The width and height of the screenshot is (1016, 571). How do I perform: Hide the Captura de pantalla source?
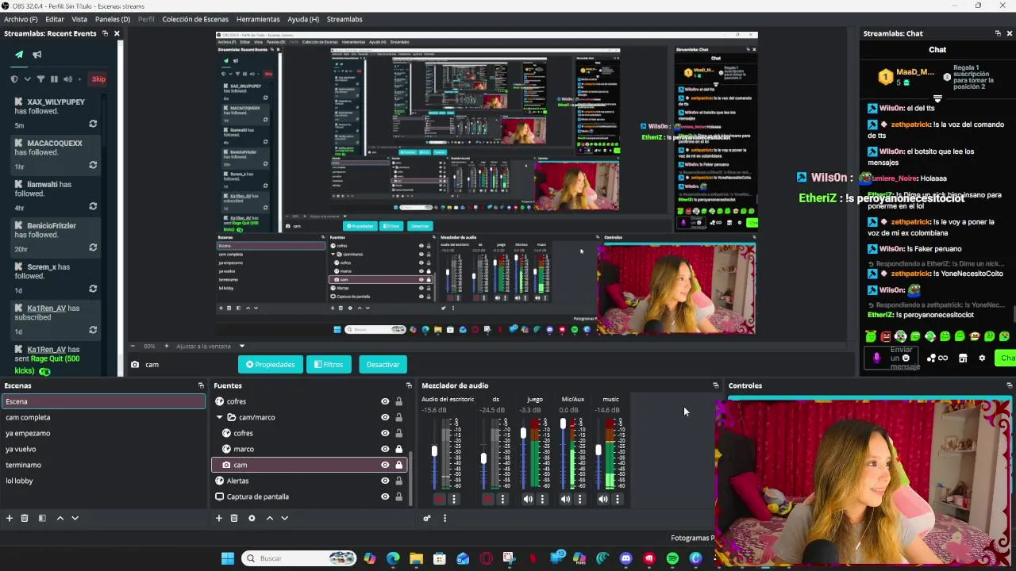(385, 496)
